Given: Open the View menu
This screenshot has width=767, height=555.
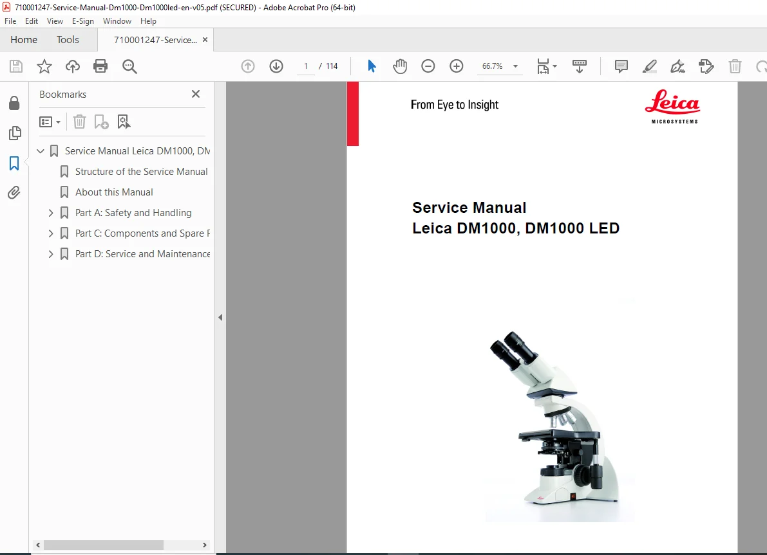Looking at the screenshot, I should coord(55,21).
